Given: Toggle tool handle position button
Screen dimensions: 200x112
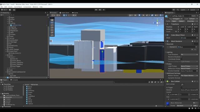Looking at the screenshot, I should click(x=53, y=15).
